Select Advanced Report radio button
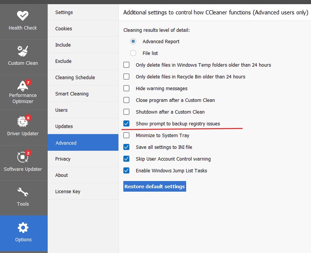This screenshot has width=311, height=253. click(x=133, y=41)
